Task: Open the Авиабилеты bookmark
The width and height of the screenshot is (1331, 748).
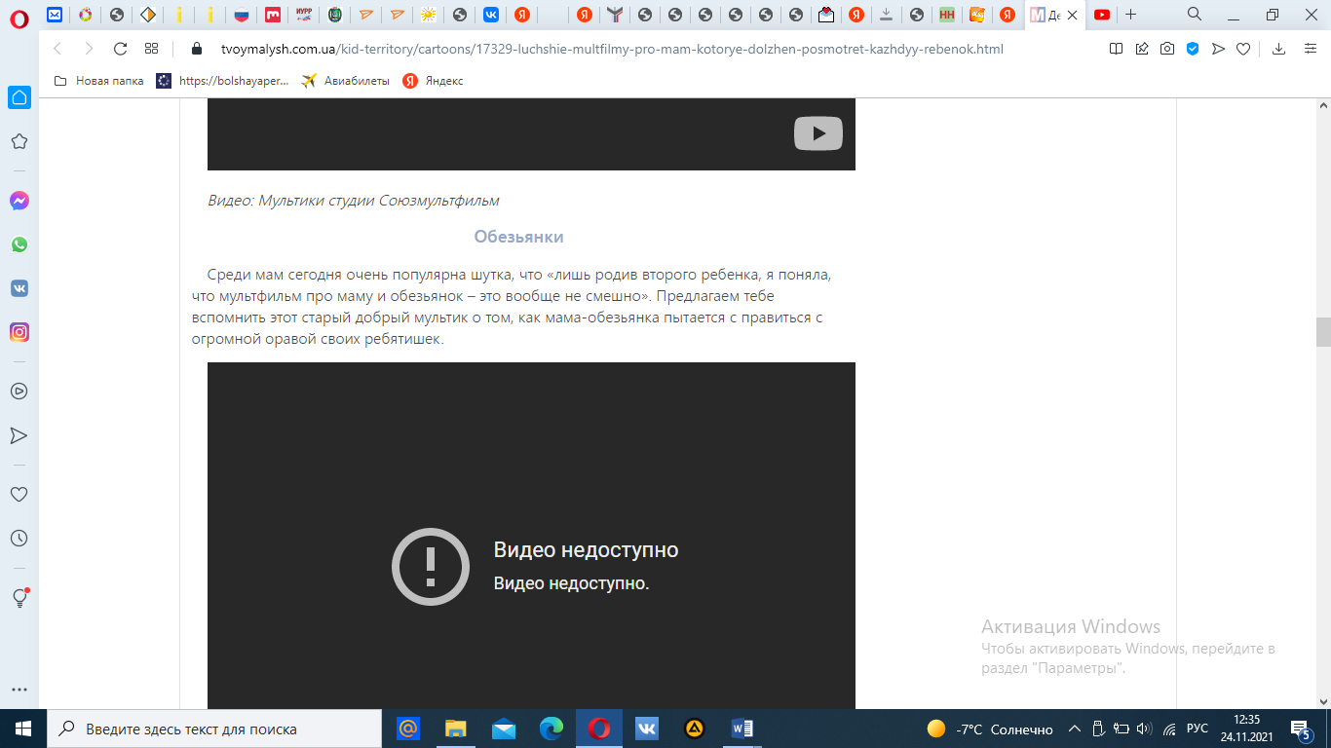Action: [x=346, y=81]
